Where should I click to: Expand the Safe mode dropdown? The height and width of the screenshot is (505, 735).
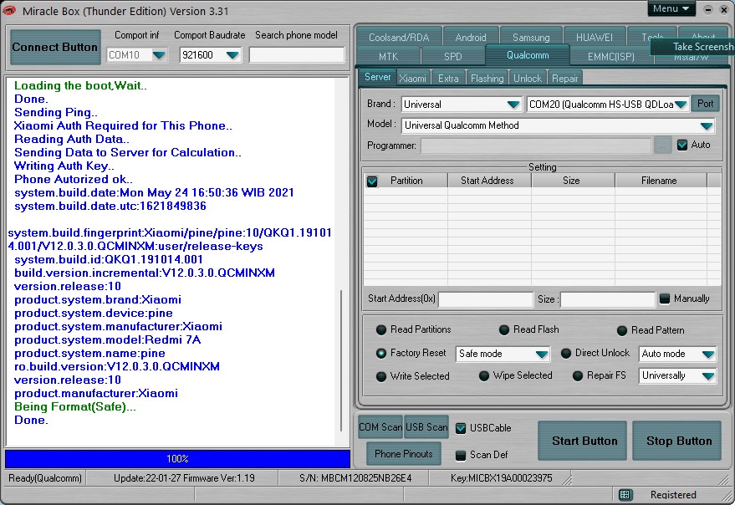(542, 354)
